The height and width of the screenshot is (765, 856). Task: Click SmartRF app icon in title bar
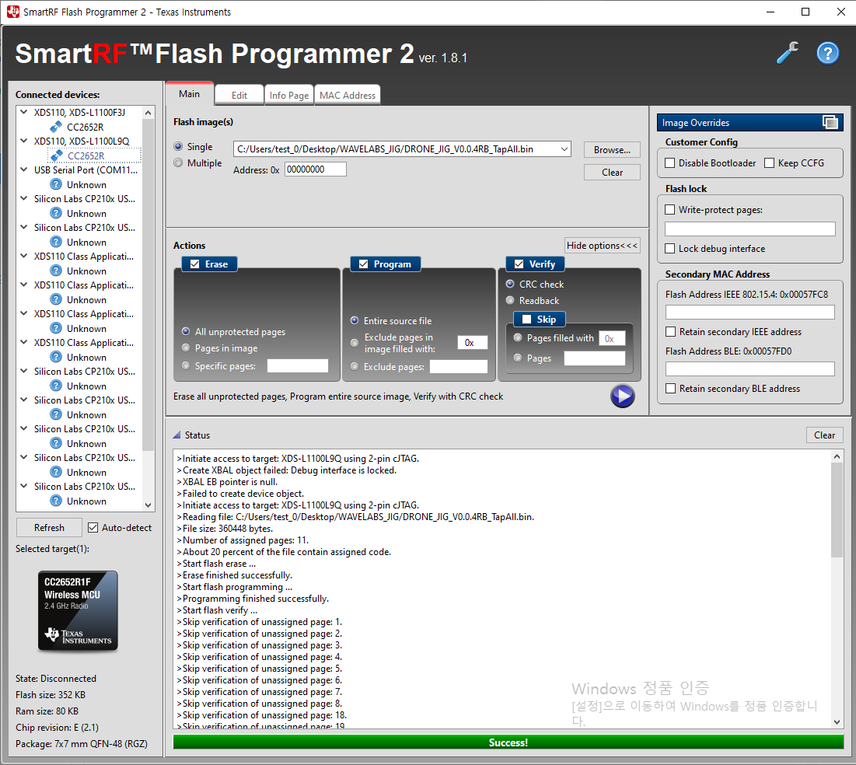(x=12, y=12)
